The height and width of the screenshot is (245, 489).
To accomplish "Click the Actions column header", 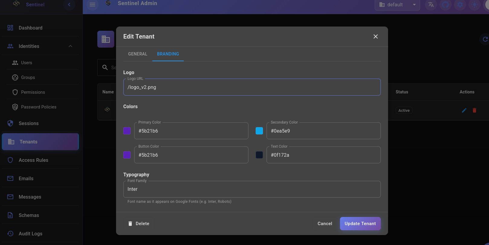I will tap(467, 92).
